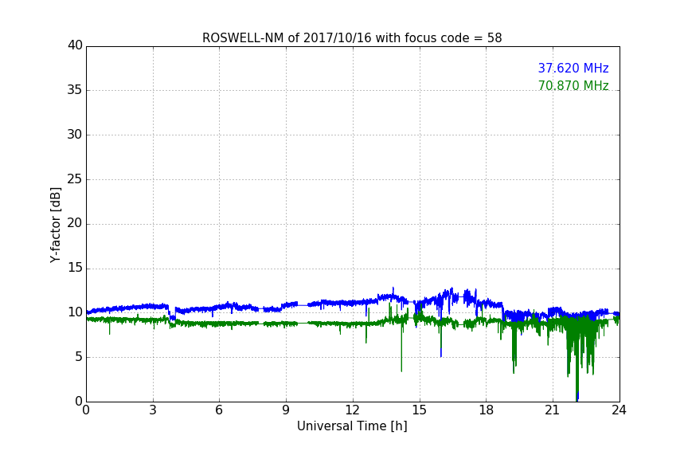Click the x-axis tick label "9"

point(286,410)
